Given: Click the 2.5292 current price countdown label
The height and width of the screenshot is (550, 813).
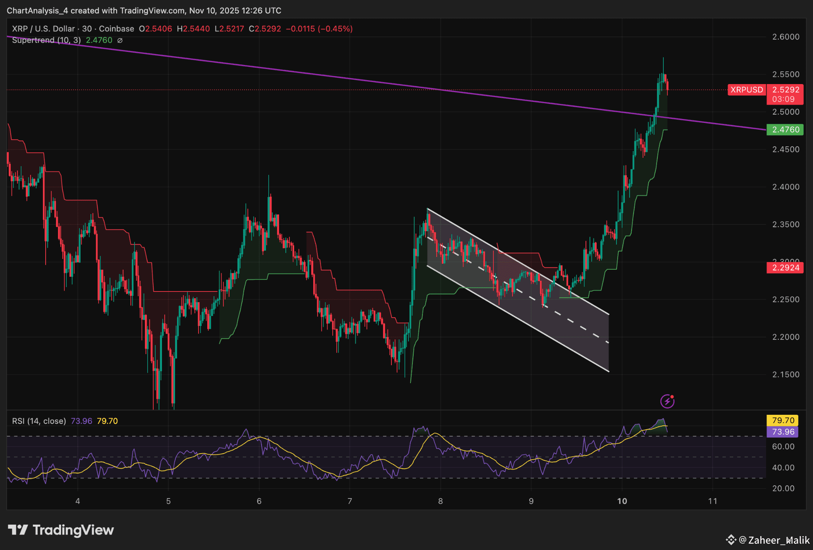Looking at the screenshot, I should (x=785, y=94).
